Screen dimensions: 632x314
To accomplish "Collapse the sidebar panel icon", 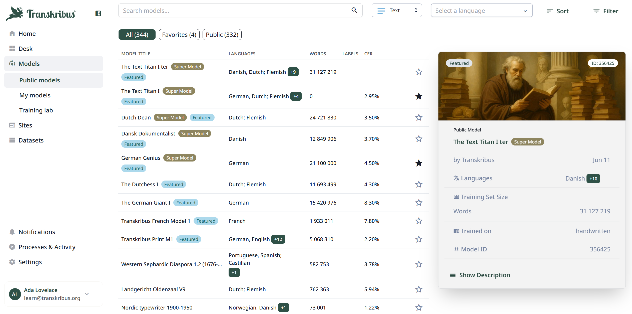I will pyautogui.click(x=98, y=14).
